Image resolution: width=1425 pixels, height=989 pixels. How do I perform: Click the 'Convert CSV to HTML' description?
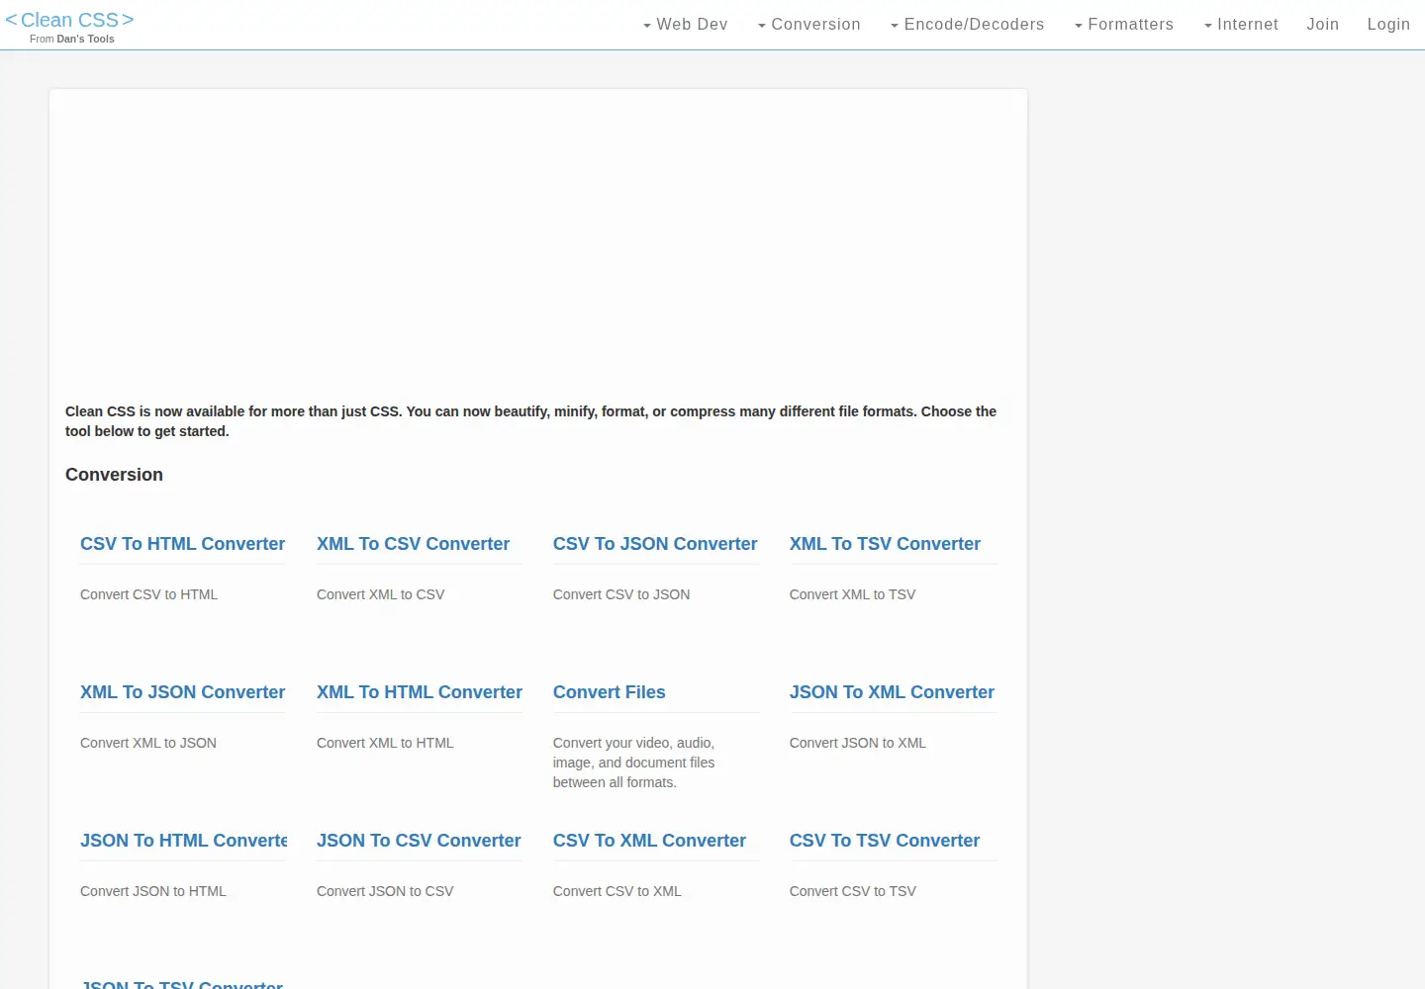pos(148,594)
